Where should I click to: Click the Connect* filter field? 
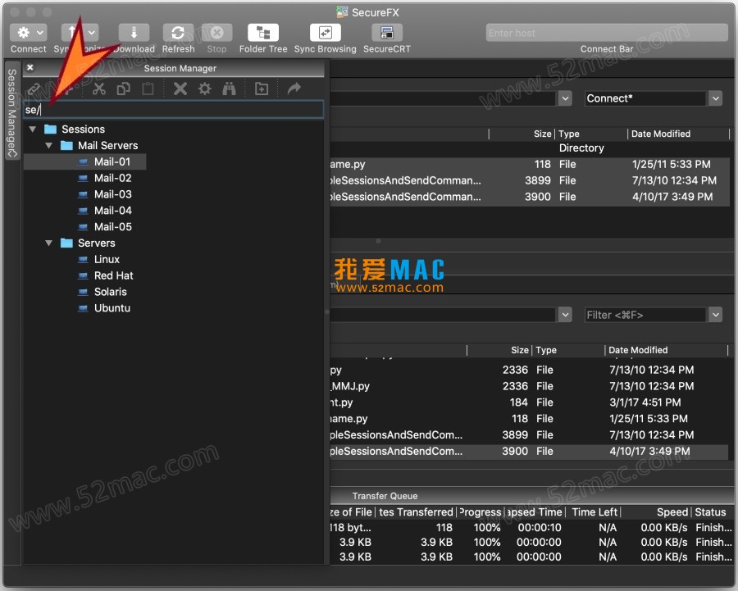click(645, 98)
